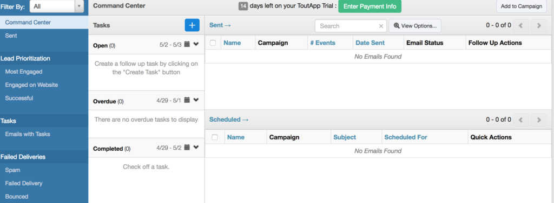554x203 pixels.
Task: Open calendar icon for Open tasks
Action: pyautogui.click(x=187, y=44)
